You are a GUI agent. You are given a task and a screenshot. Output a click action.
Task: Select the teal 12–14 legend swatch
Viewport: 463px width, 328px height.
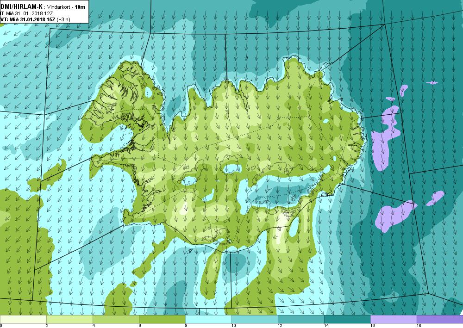[301, 319]
